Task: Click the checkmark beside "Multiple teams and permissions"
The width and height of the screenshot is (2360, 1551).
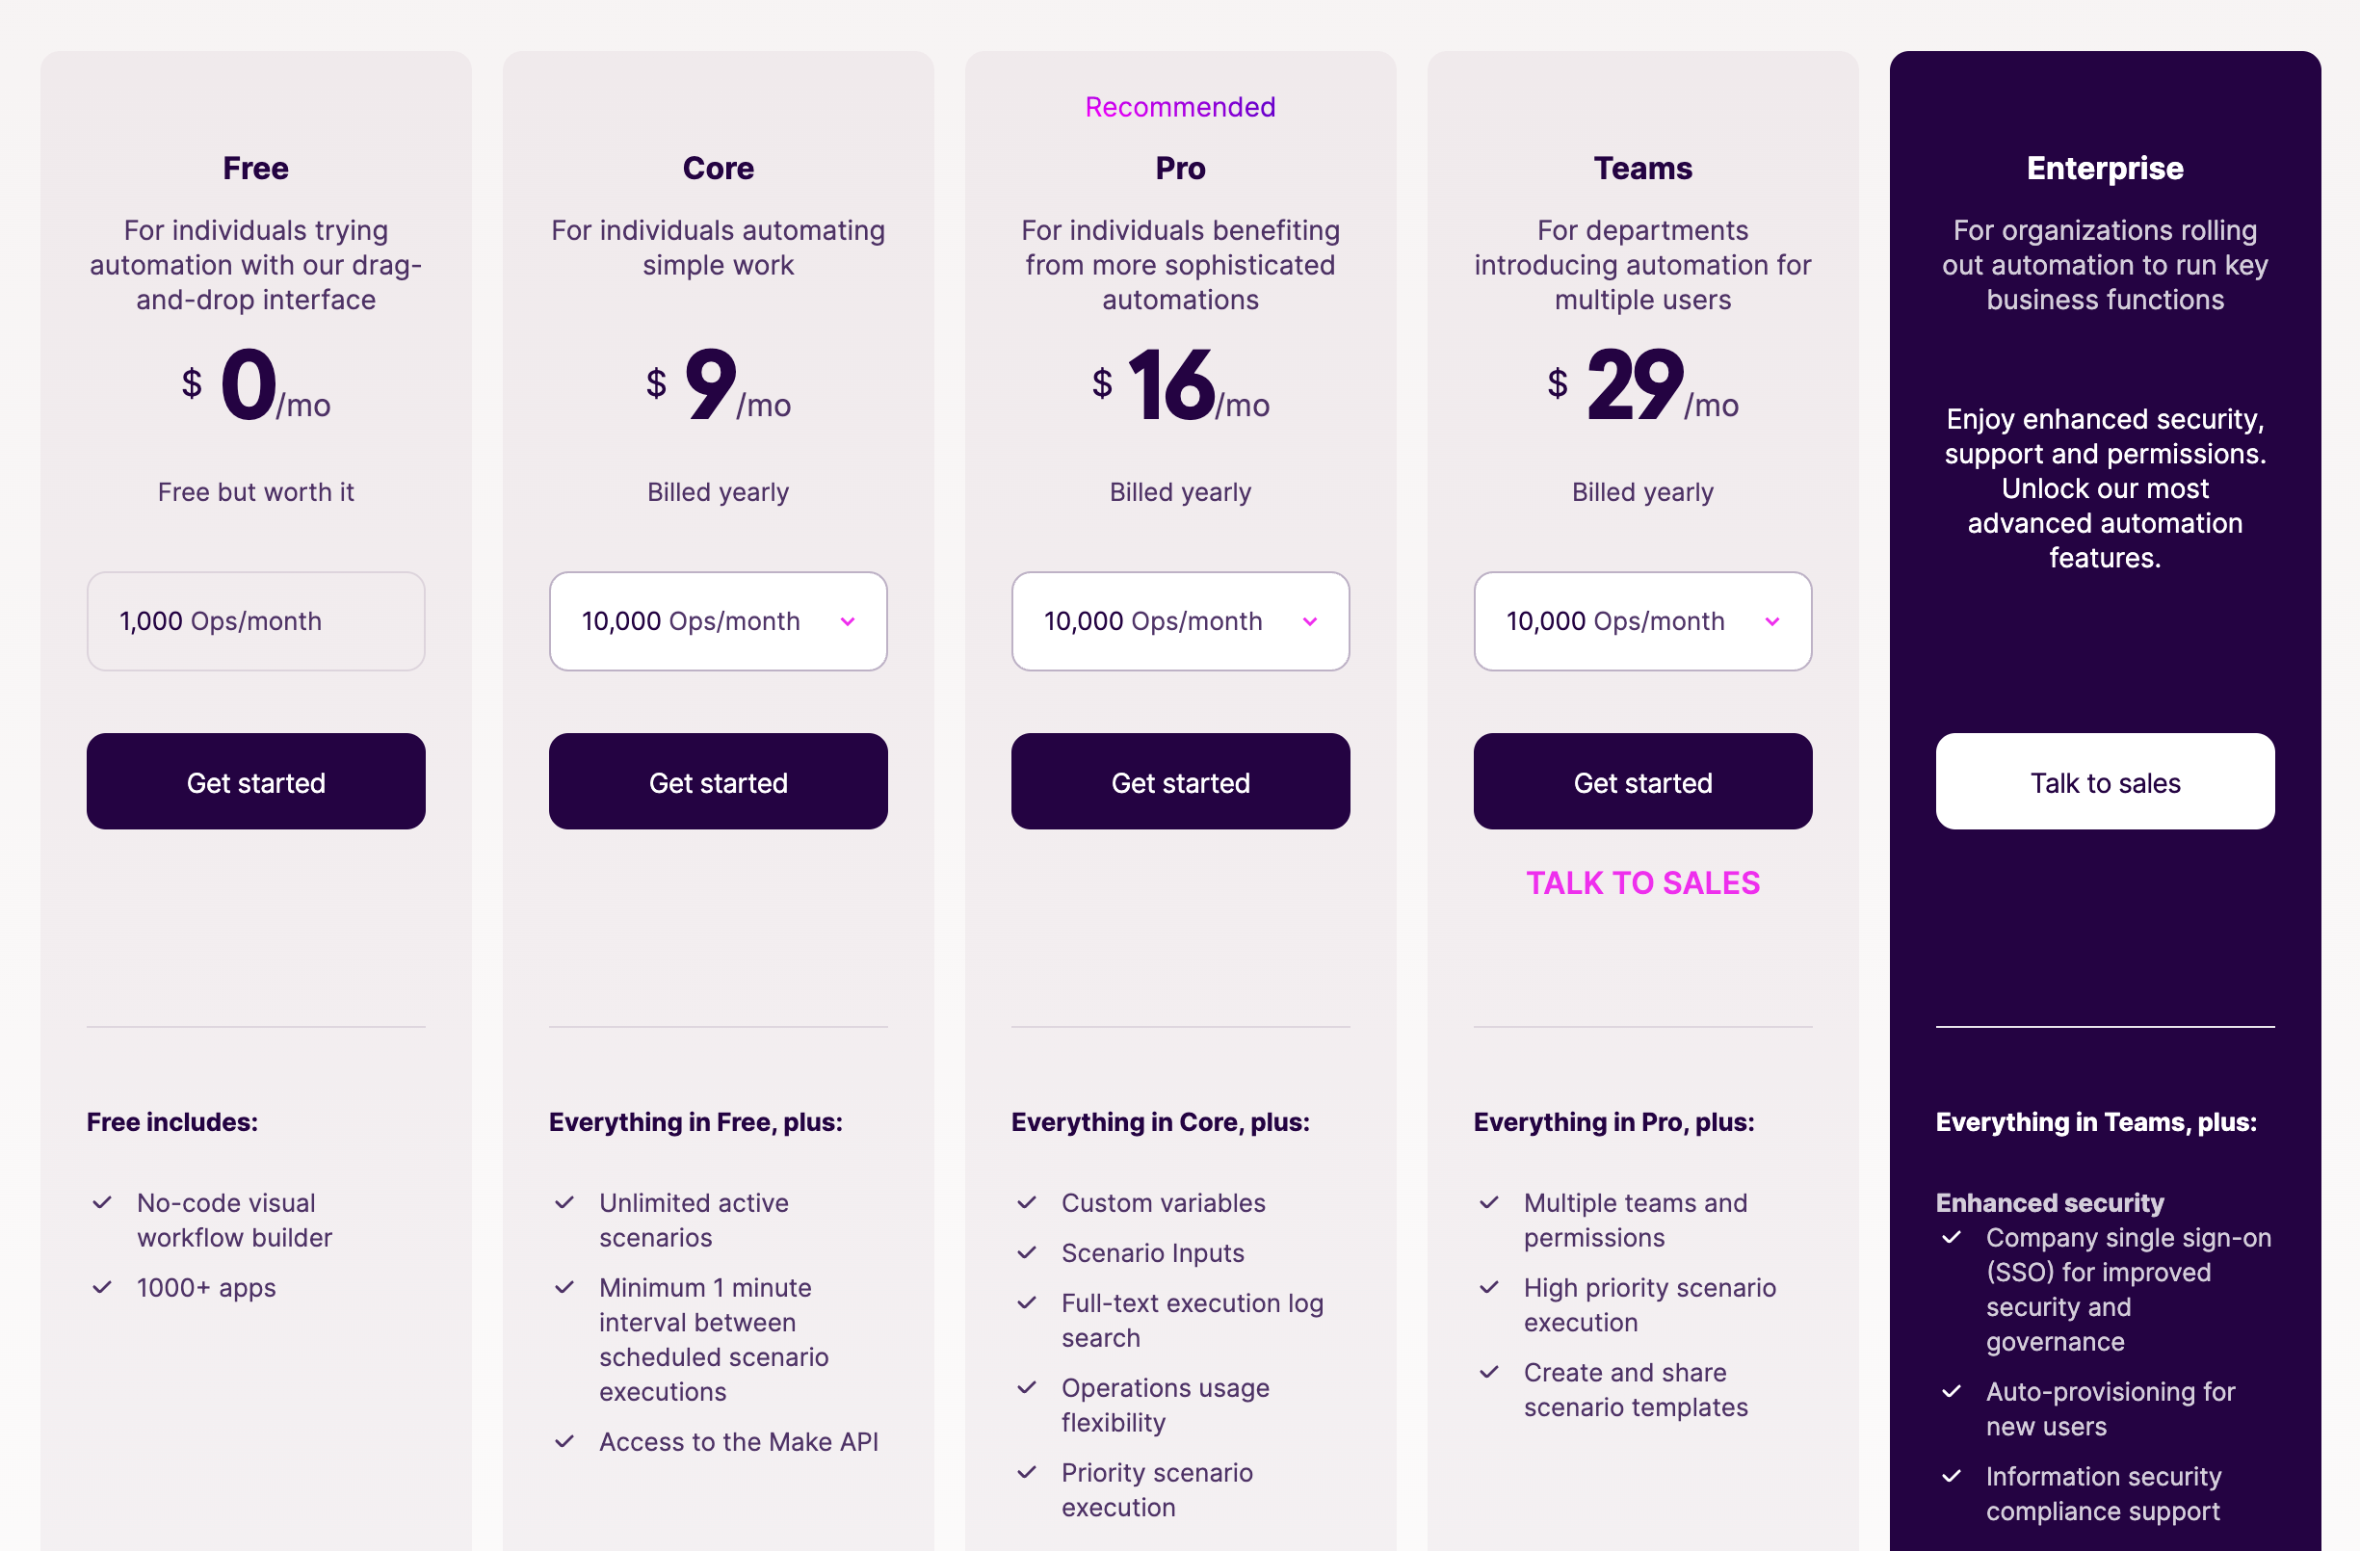Action: 1489,1203
